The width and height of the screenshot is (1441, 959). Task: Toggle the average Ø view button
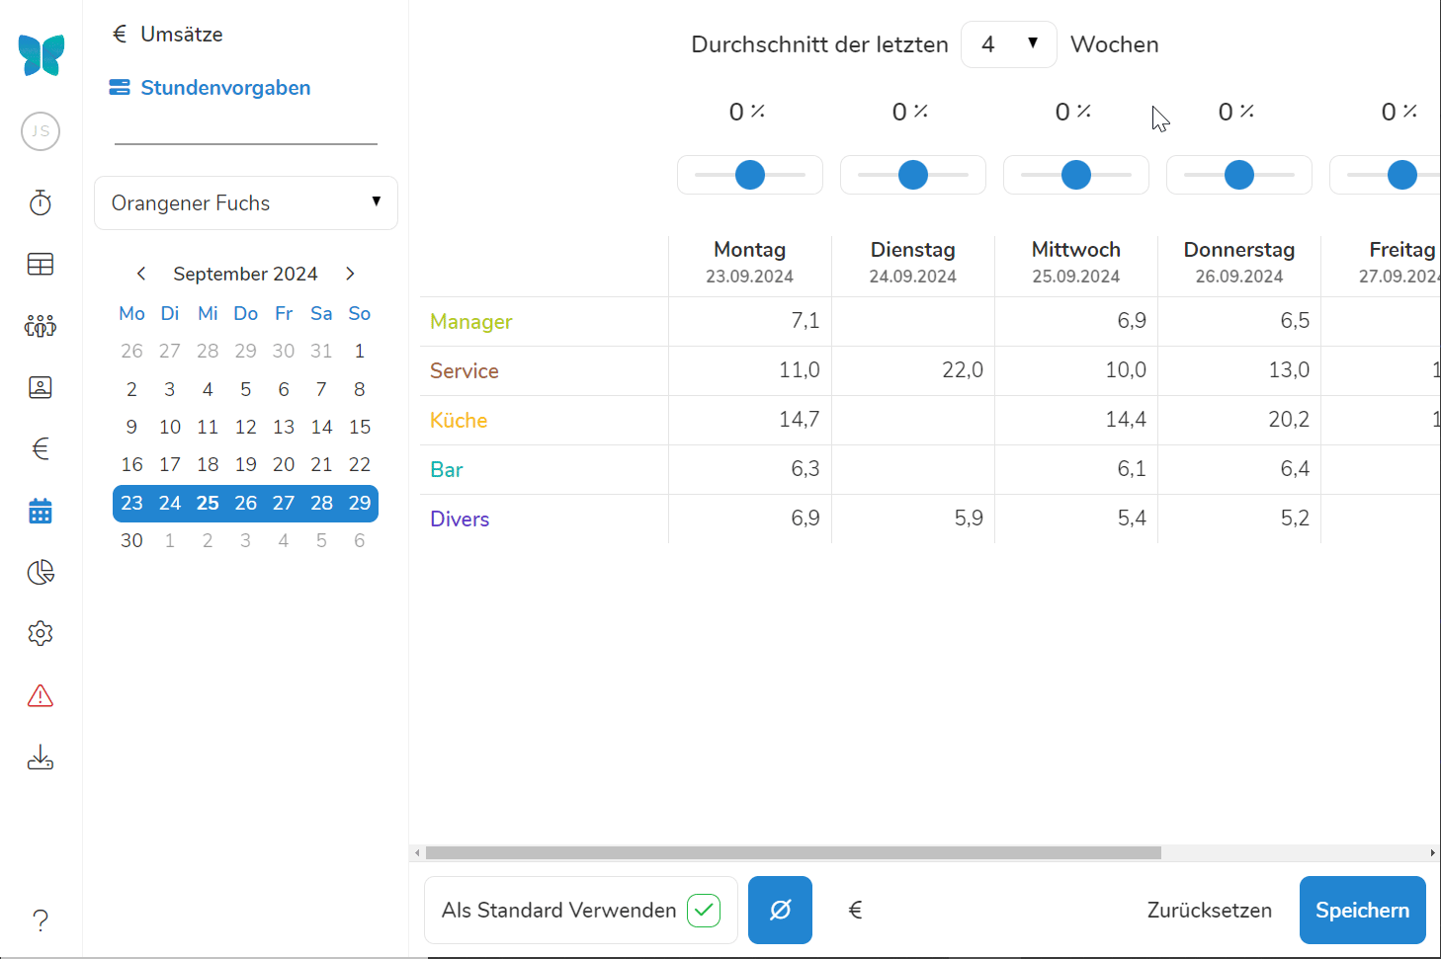pos(780,910)
